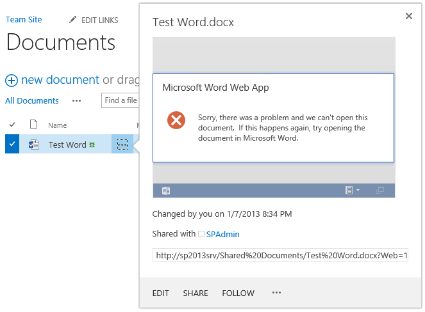The image size is (425, 312).
Task: Click the presence box beside SPAdmin
Action: [201, 234]
